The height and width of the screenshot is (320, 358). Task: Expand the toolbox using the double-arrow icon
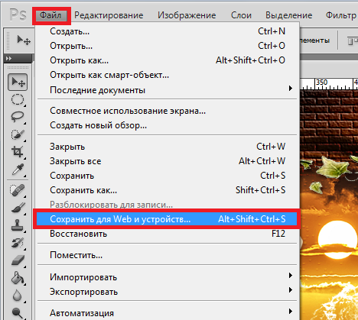click(x=8, y=59)
